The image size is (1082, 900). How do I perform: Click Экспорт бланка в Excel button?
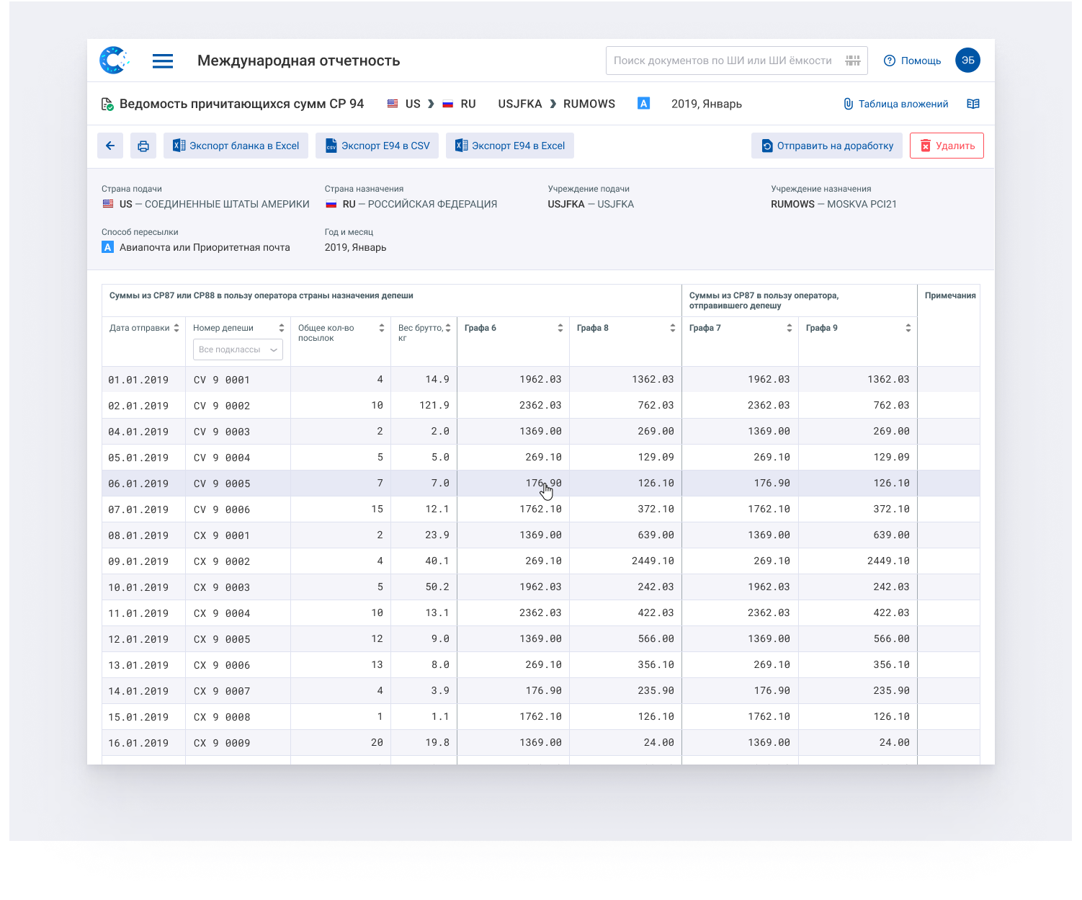click(236, 146)
